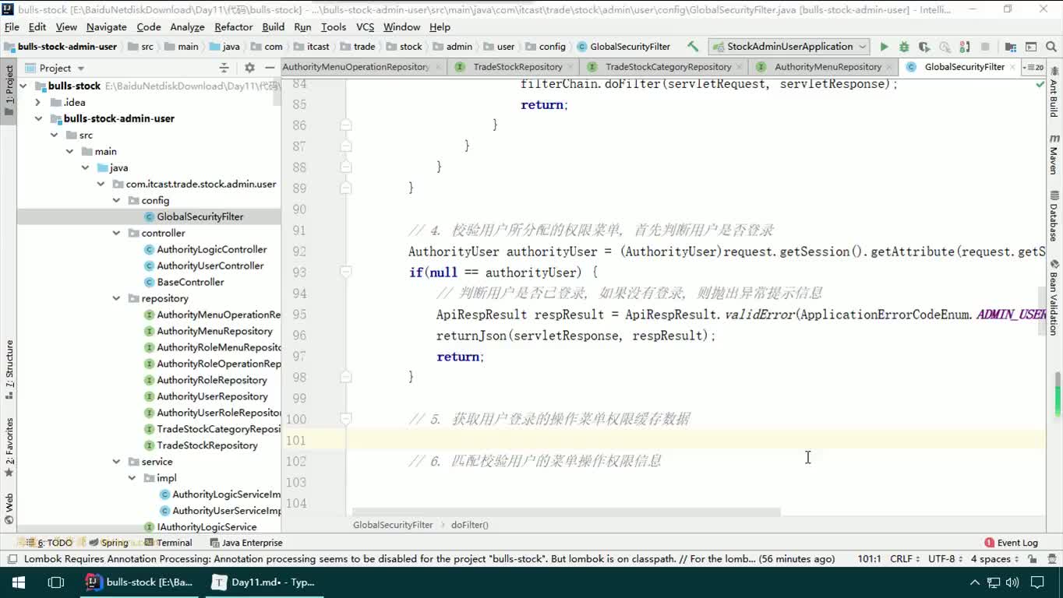Toggle tool window bars icon at status bar left
The width and height of the screenshot is (1063, 598).
[11, 559]
